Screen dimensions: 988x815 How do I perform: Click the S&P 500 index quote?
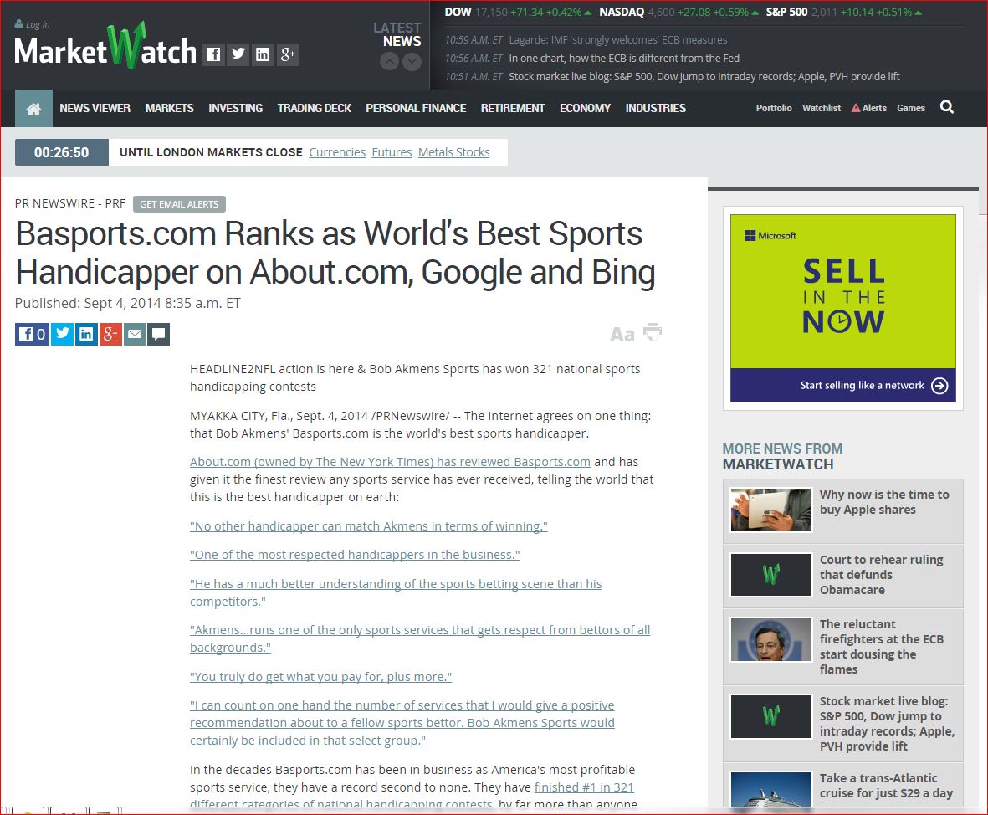pos(844,12)
